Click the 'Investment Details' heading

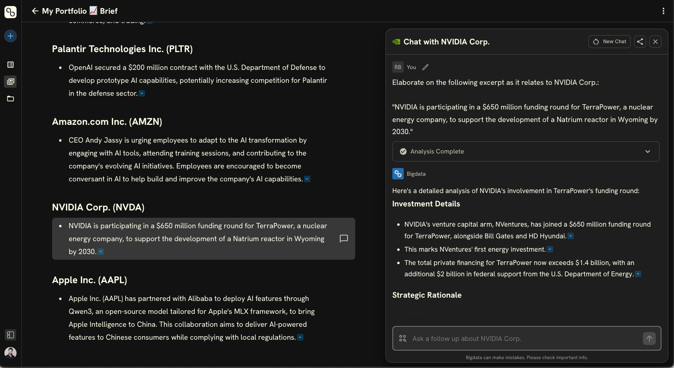click(426, 204)
